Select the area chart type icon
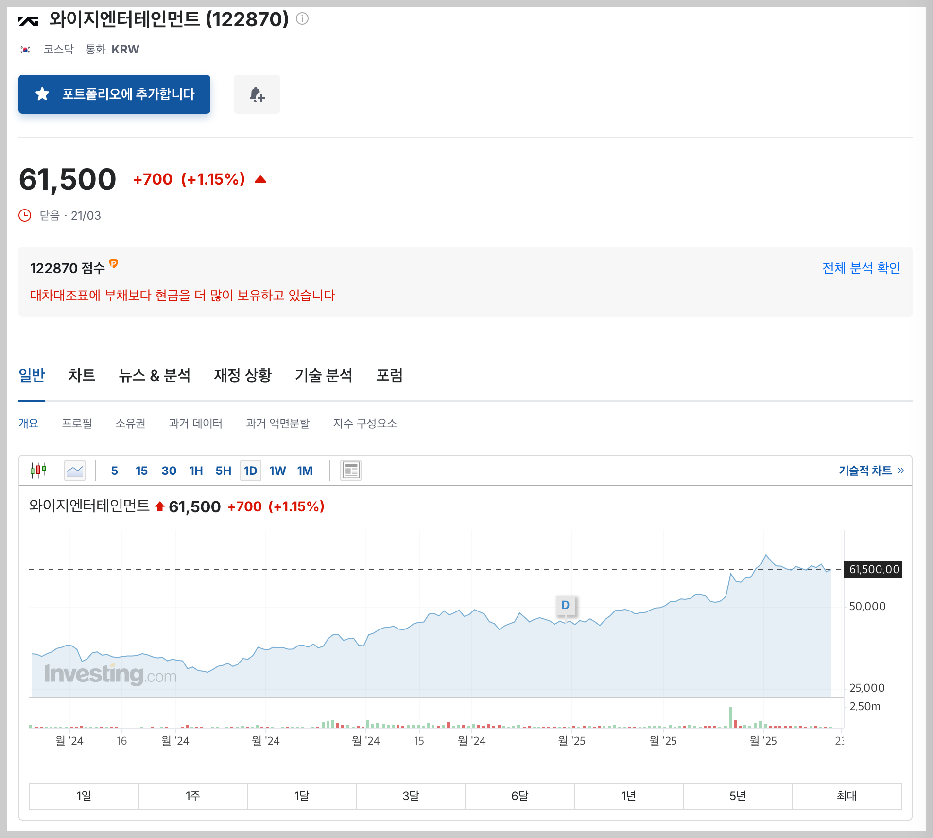This screenshot has width=933, height=838. click(75, 470)
